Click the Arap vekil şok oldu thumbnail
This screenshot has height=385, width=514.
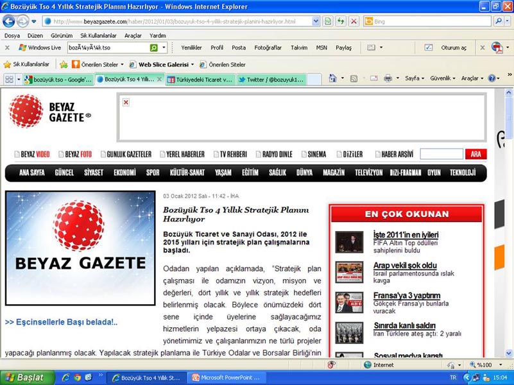[349, 272]
